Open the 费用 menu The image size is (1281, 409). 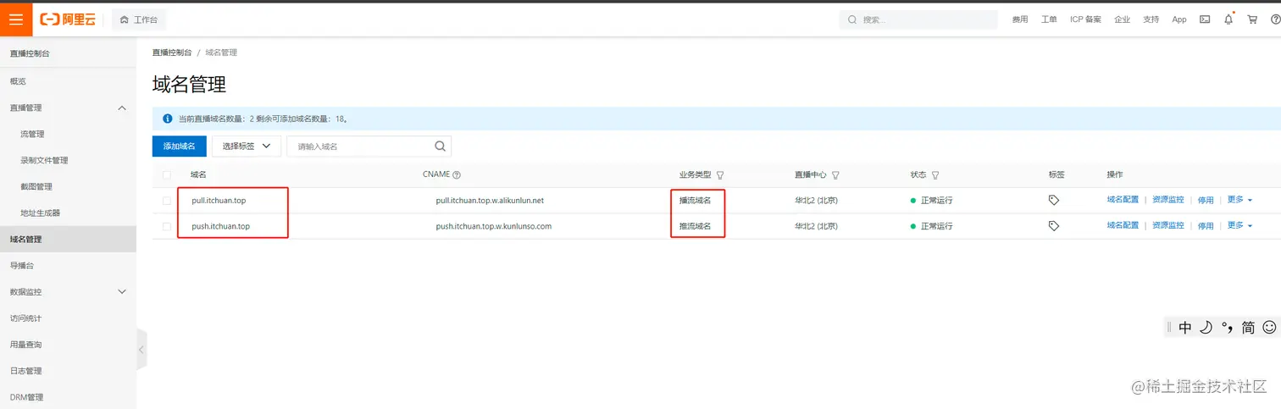pos(1020,19)
